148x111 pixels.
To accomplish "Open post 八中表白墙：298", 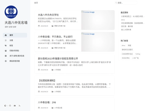I will point(47,103).
